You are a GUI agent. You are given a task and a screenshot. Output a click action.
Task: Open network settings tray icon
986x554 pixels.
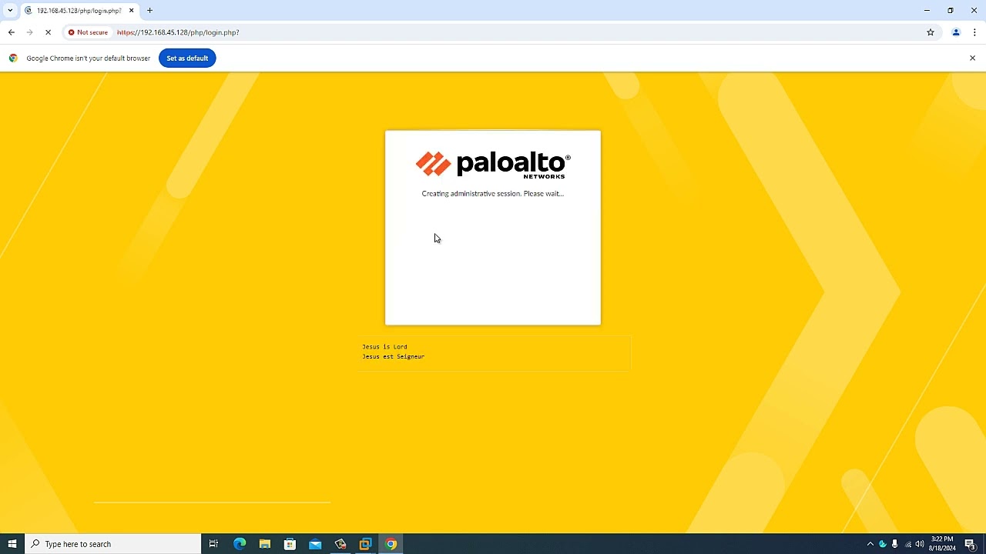tap(907, 544)
